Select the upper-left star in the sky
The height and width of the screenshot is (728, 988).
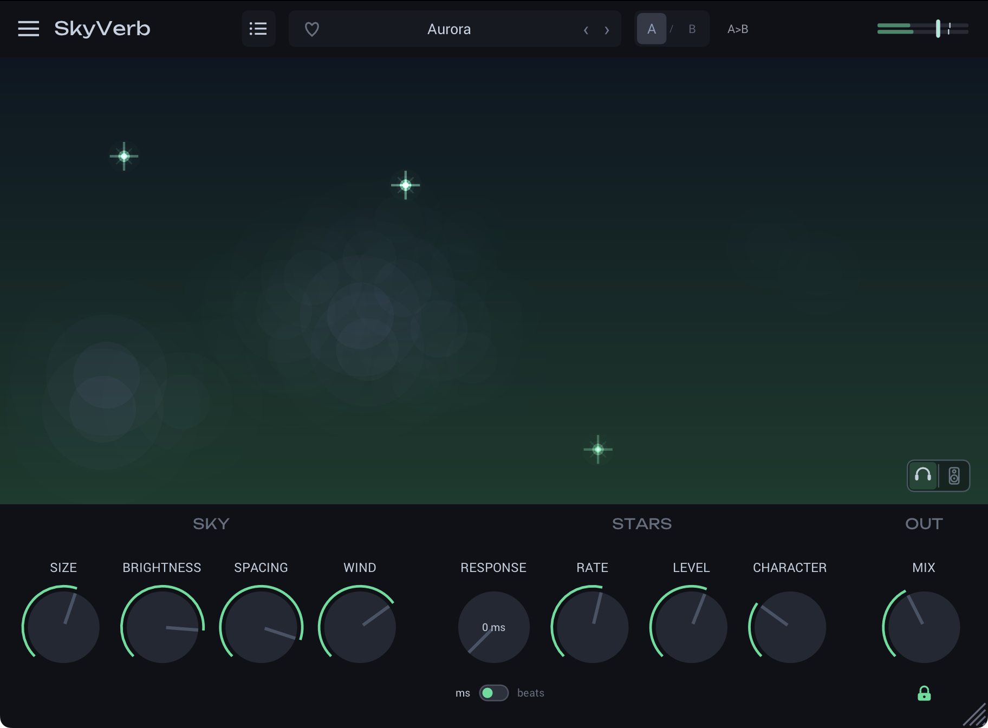tap(124, 156)
